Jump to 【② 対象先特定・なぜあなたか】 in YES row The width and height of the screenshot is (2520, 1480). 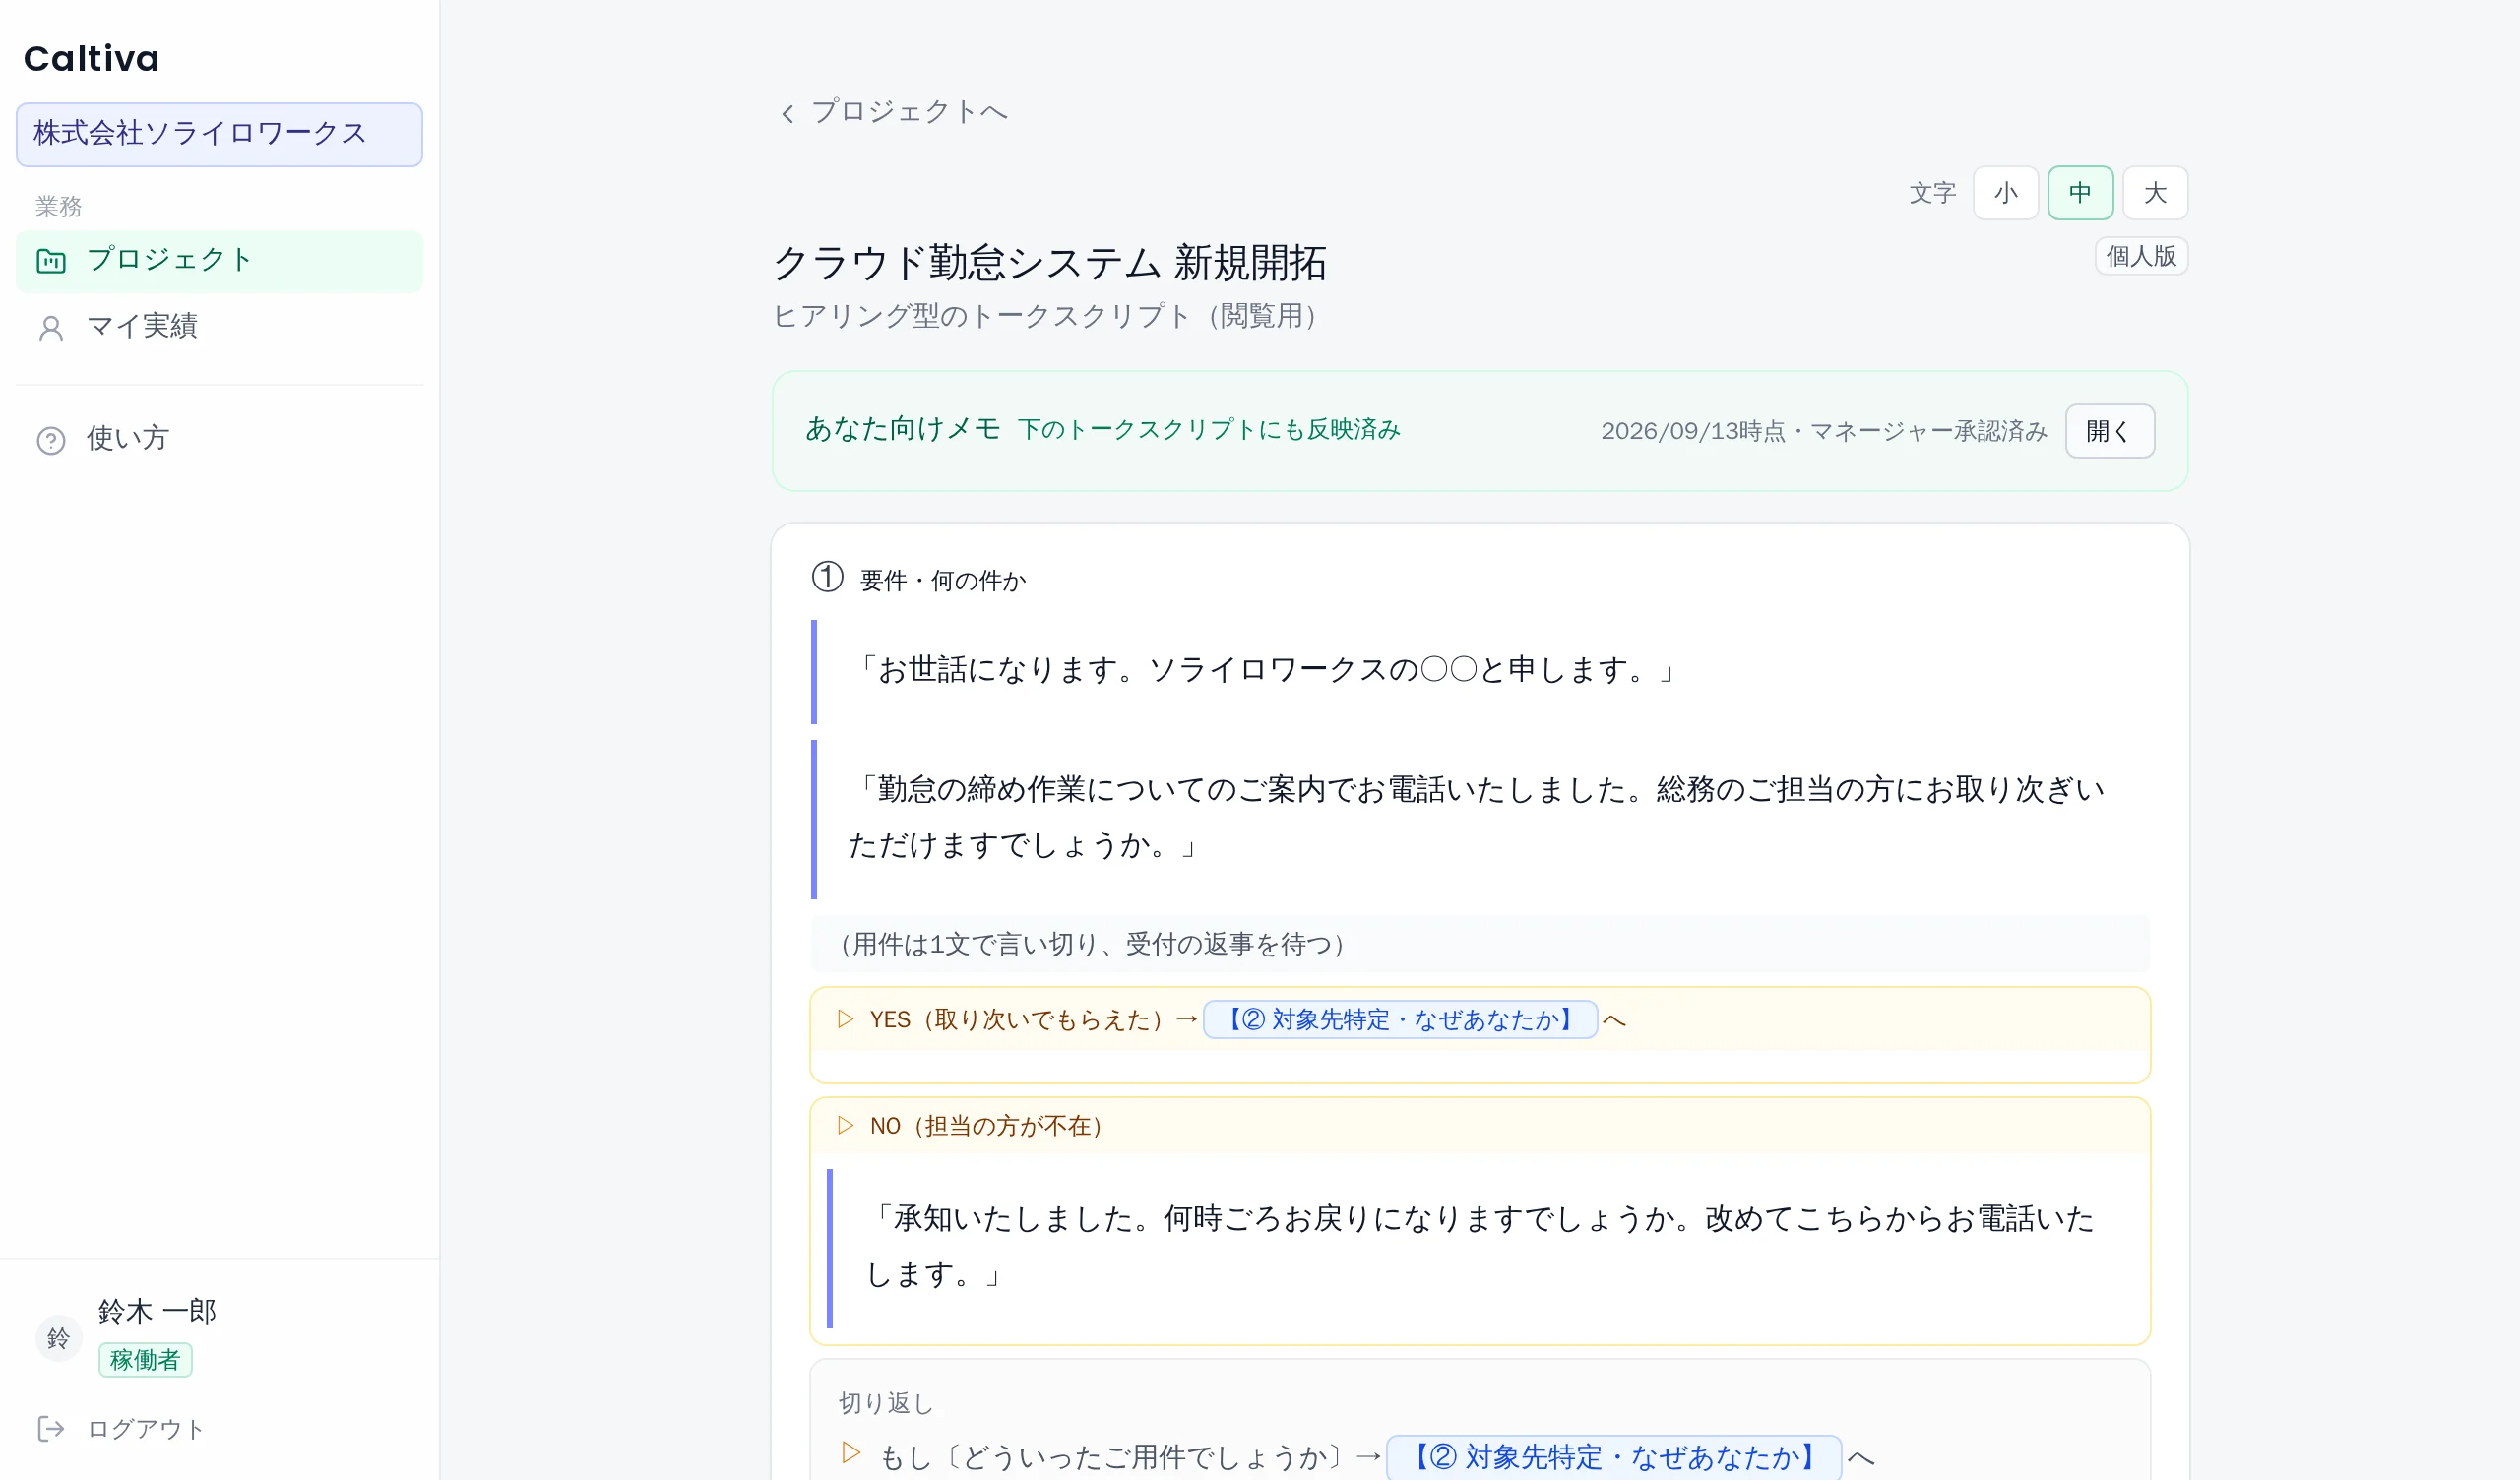coord(1400,1019)
